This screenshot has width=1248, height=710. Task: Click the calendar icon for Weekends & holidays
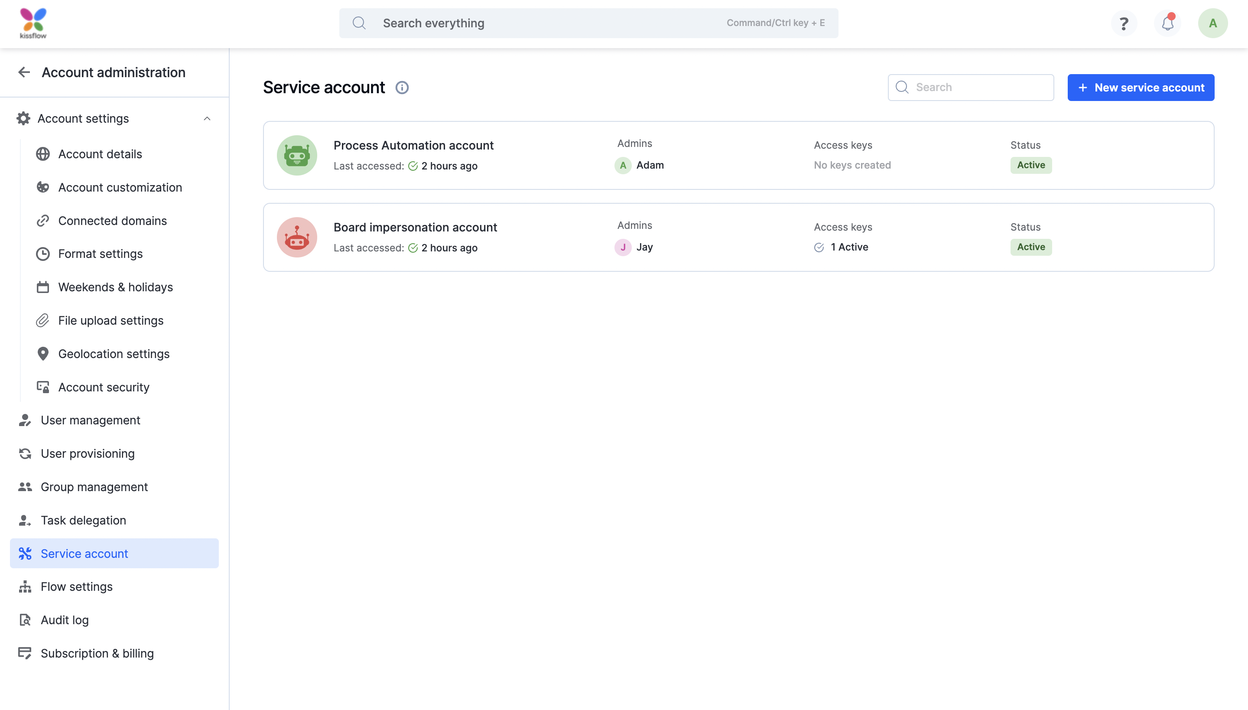coord(43,287)
